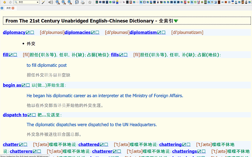Viewport: 252px width, 157px height.
Task: Follow the chattered link
Action: [x=89, y=145]
